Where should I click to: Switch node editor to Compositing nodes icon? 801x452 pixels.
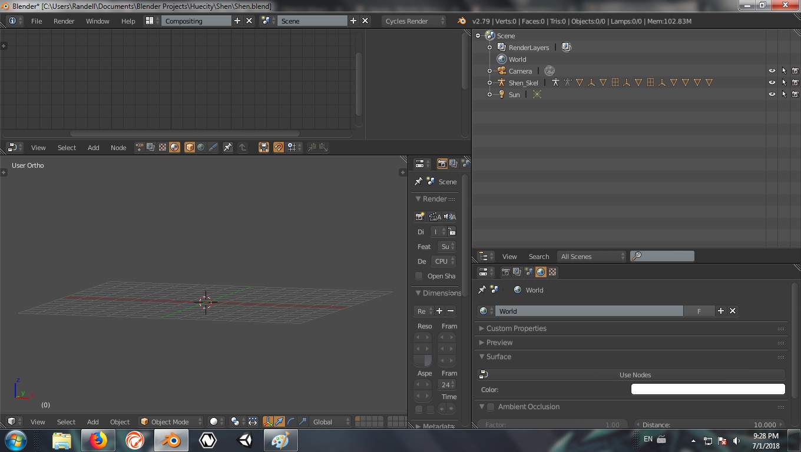coord(150,147)
